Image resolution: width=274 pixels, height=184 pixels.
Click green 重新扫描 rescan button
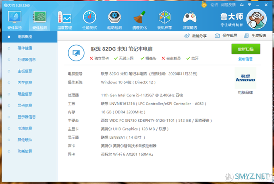246,49
